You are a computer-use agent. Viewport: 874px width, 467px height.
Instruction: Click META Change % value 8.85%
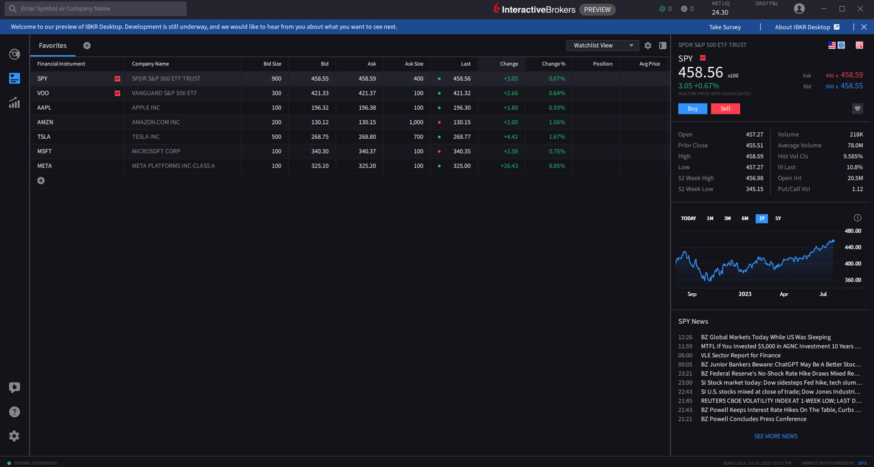[557, 166]
